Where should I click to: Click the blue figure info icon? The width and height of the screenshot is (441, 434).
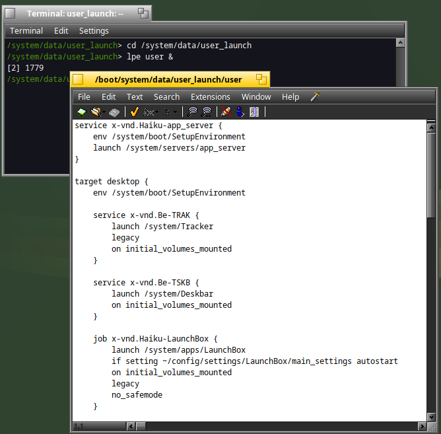pos(240,112)
